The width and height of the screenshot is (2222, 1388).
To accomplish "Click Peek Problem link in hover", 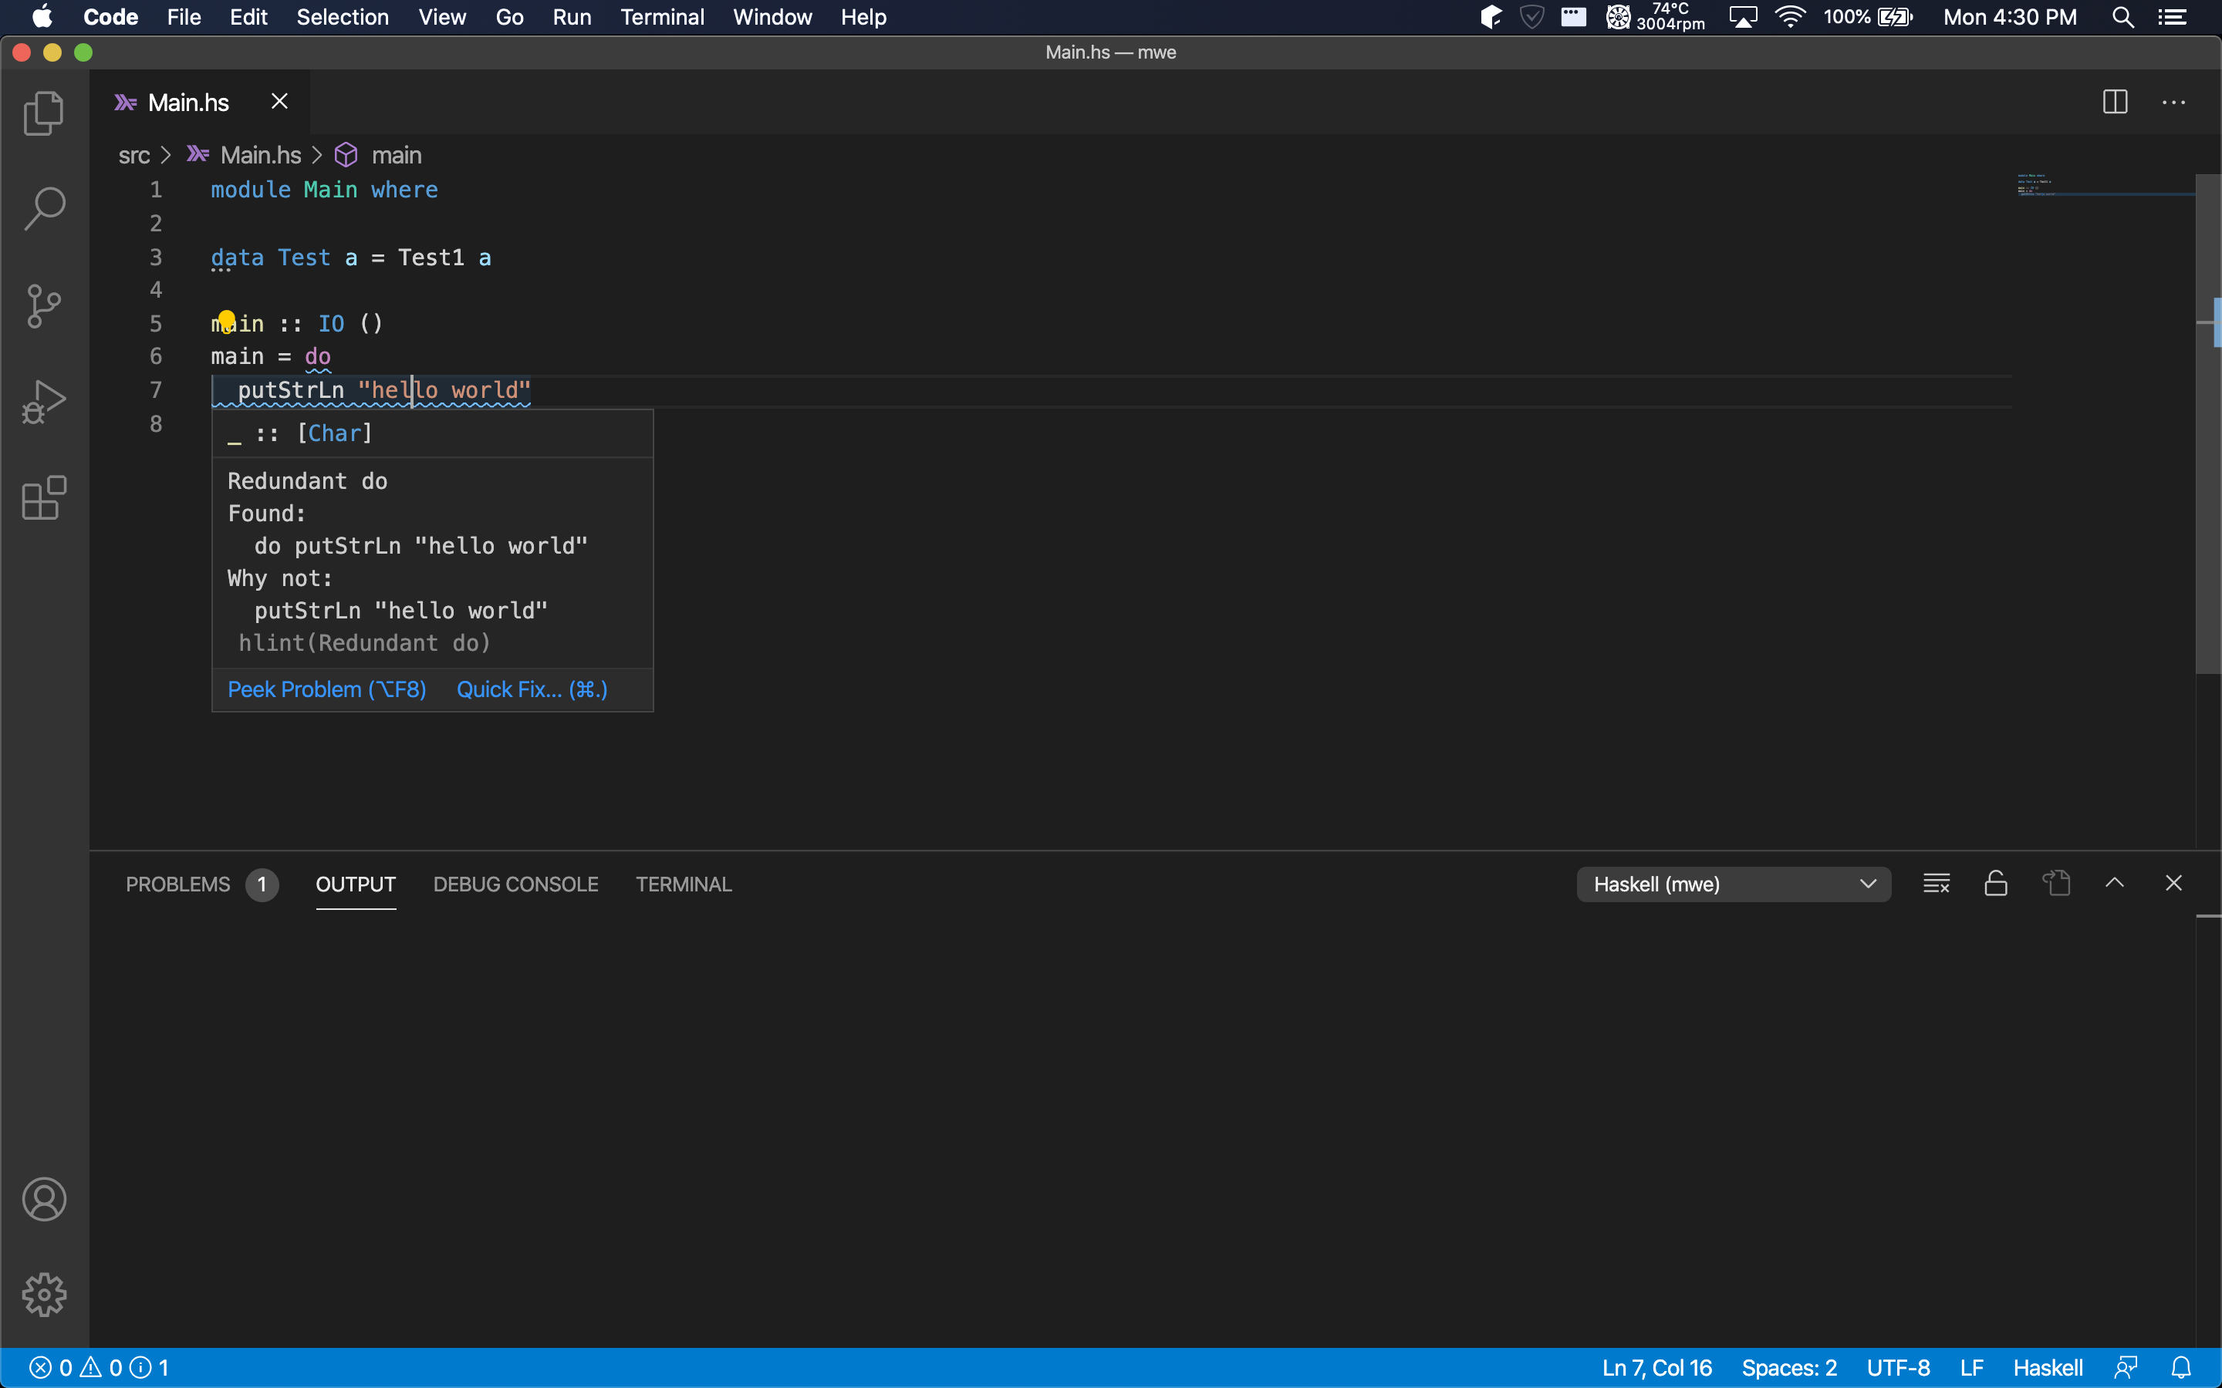I will coord(327,689).
